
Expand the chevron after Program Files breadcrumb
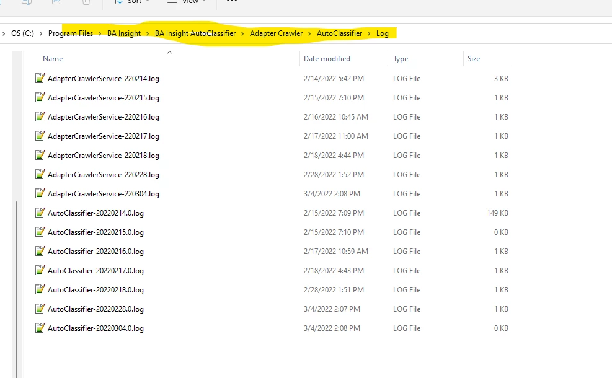coord(100,33)
